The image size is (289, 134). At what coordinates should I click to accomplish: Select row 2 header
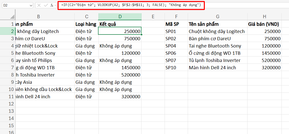point(8,31)
